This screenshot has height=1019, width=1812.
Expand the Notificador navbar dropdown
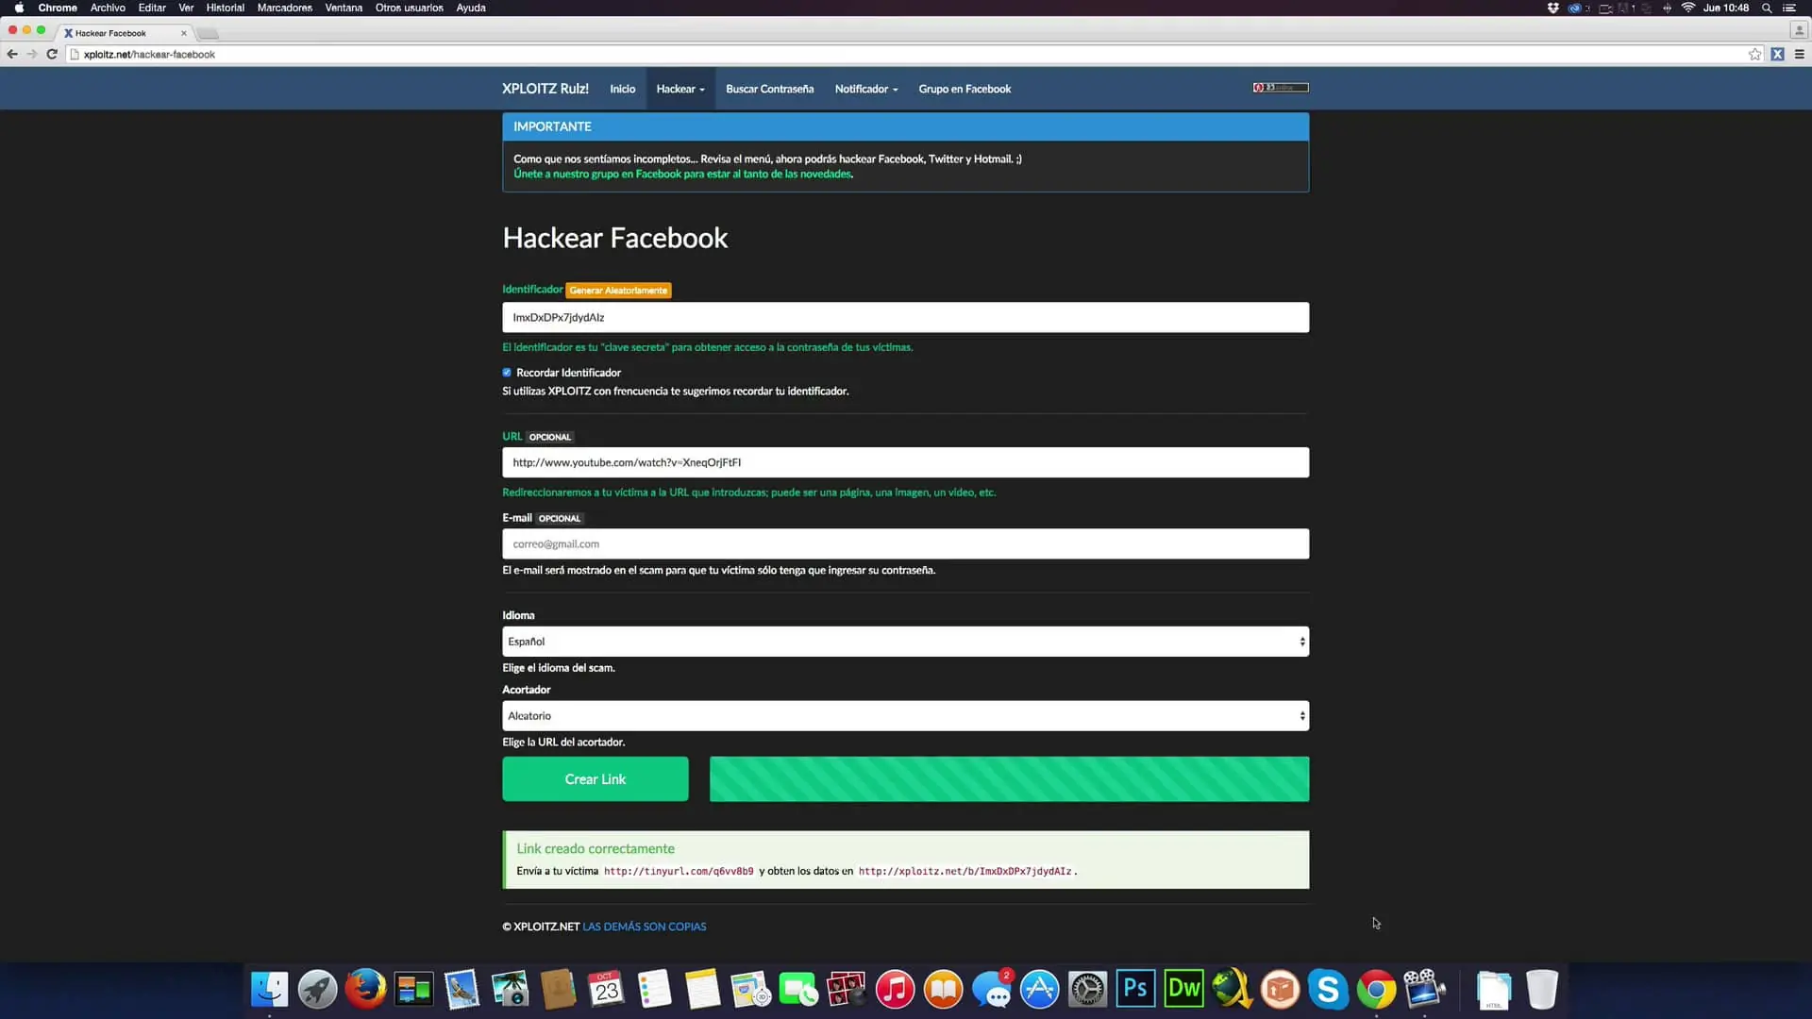pyautogui.click(x=866, y=89)
